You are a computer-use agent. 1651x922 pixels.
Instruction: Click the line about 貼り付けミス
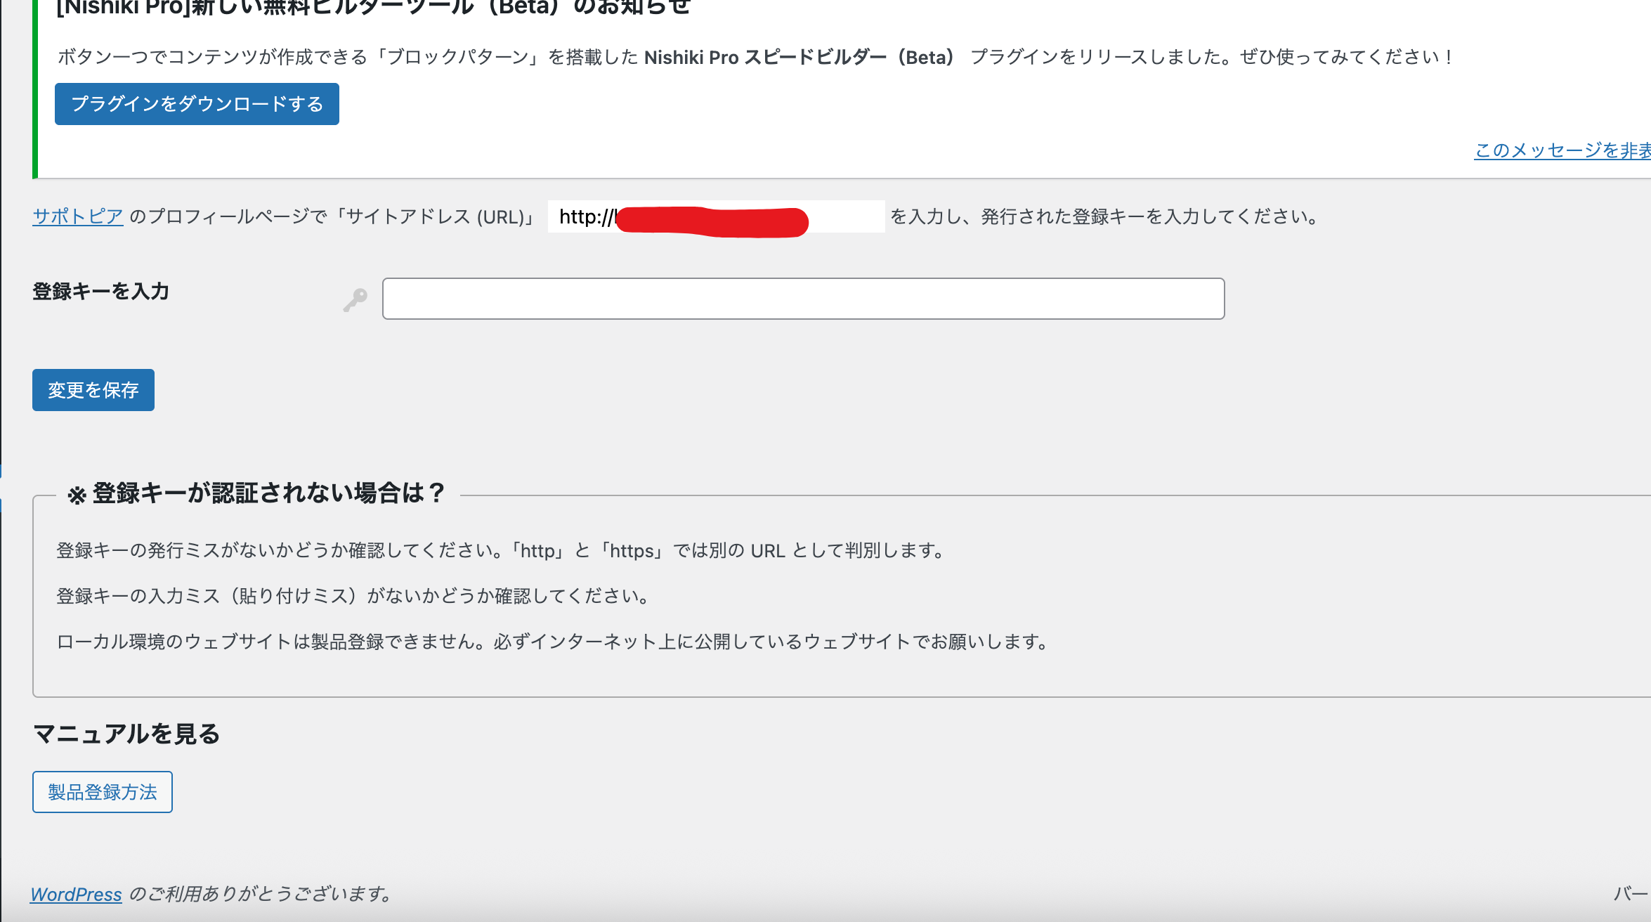tap(355, 596)
